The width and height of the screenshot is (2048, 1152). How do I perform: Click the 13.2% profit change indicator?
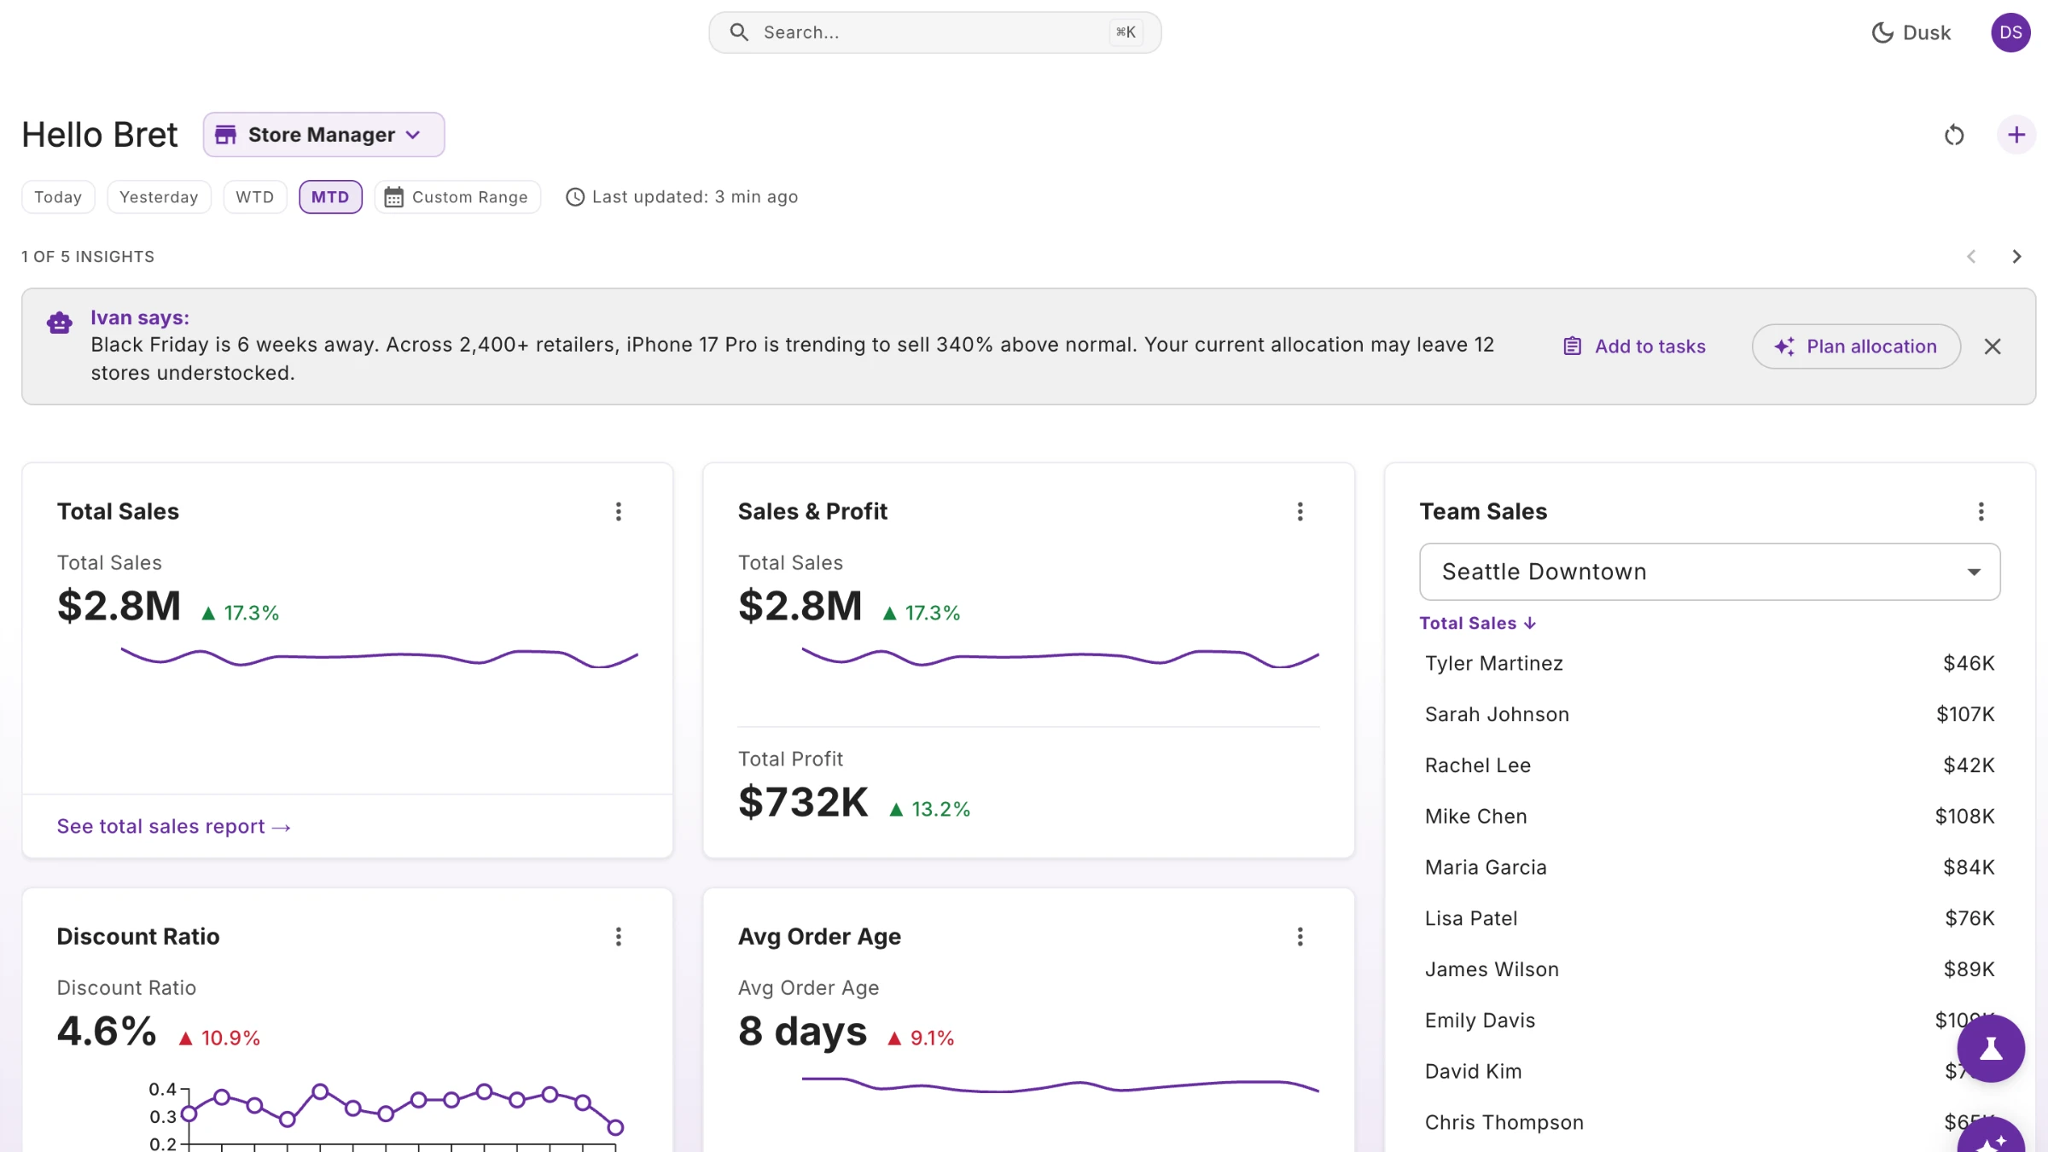click(x=929, y=810)
